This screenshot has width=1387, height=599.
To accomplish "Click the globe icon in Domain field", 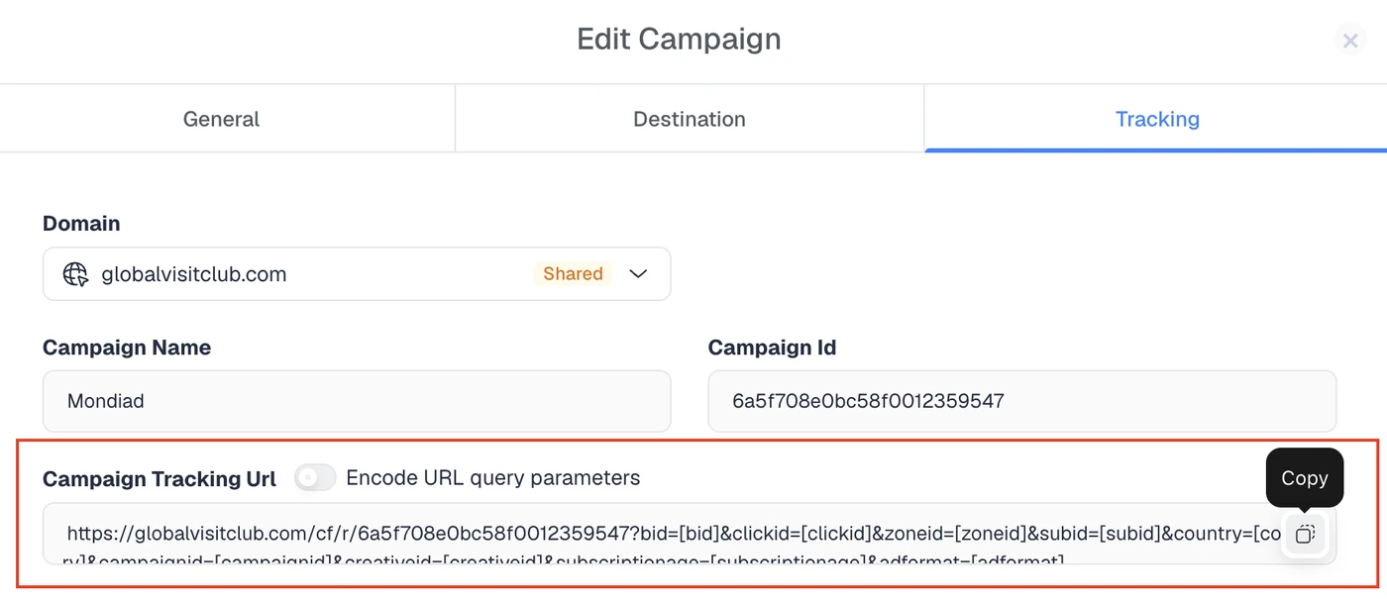I will (76, 274).
